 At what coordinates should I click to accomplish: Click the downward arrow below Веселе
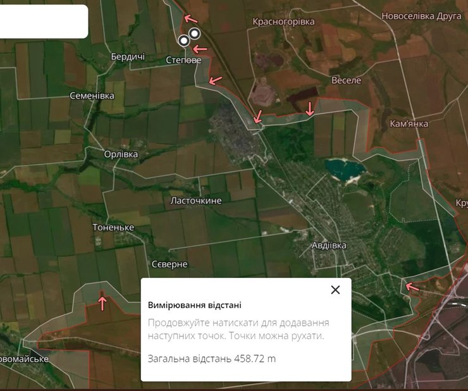(x=310, y=109)
